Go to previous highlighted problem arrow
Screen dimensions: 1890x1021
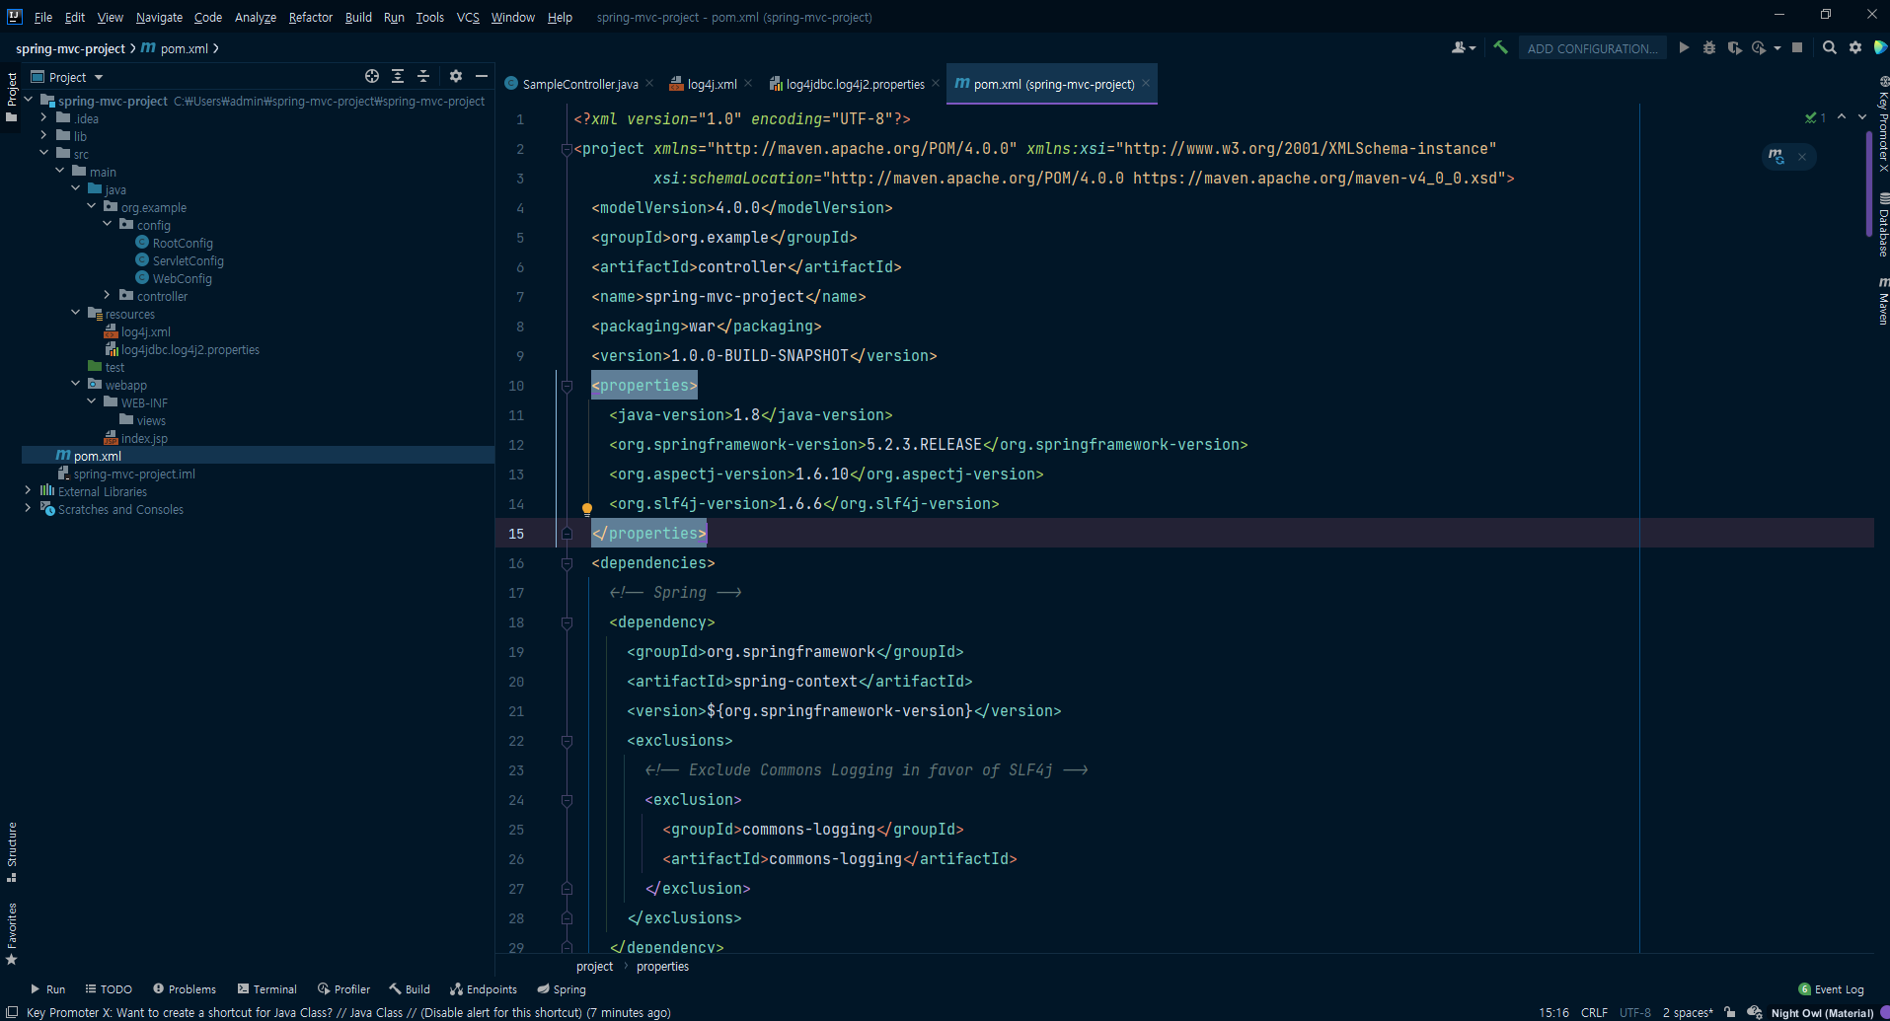[1842, 117]
